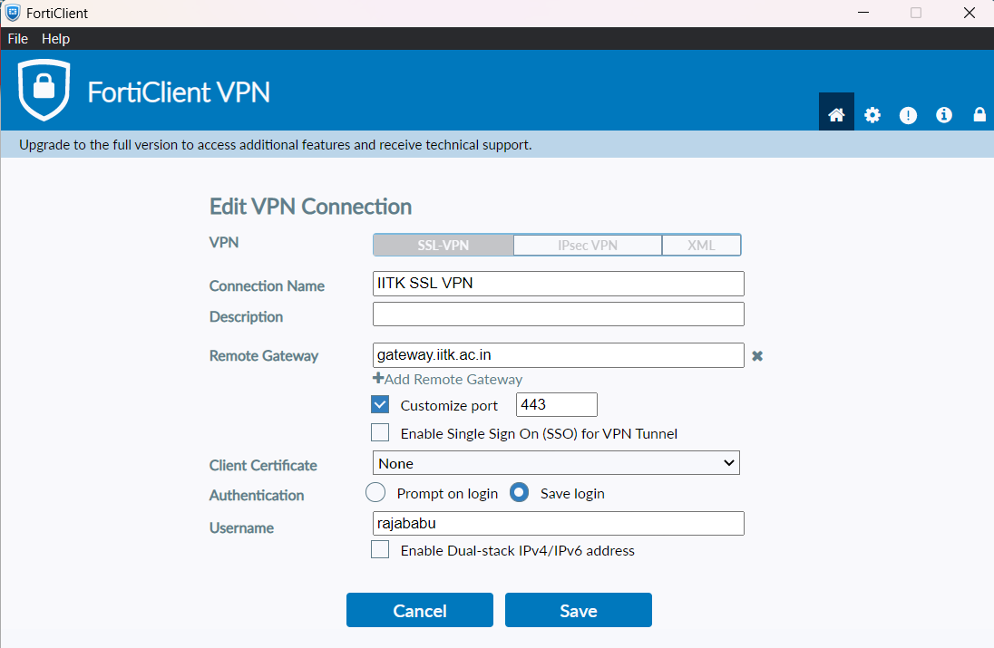
Task: Open the Client Certificate dropdown
Action: pyautogui.click(x=556, y=463)
